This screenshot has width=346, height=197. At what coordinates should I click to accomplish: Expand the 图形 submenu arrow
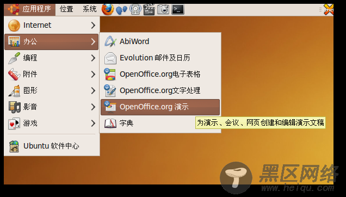pos(94,90)
